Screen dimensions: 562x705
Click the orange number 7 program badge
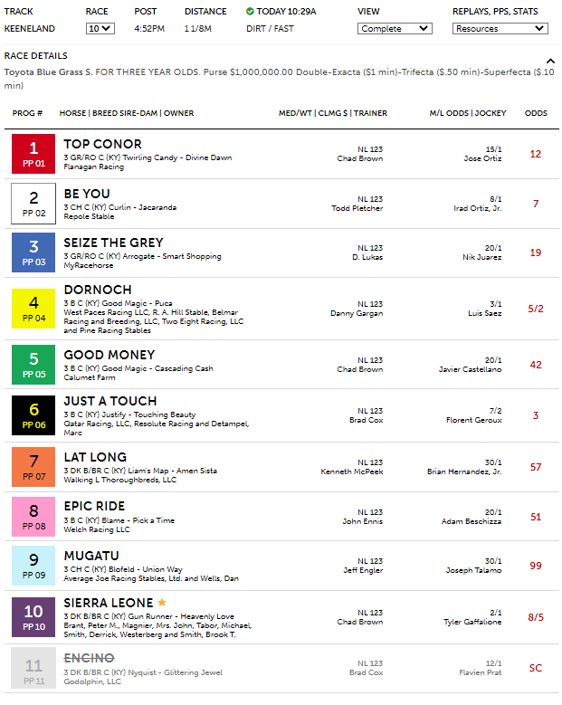click(33, 467)
